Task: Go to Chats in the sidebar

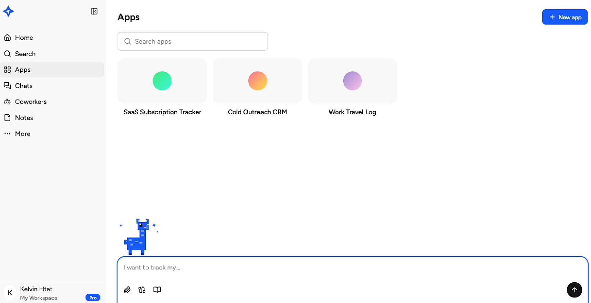Action: click(52, 86)
